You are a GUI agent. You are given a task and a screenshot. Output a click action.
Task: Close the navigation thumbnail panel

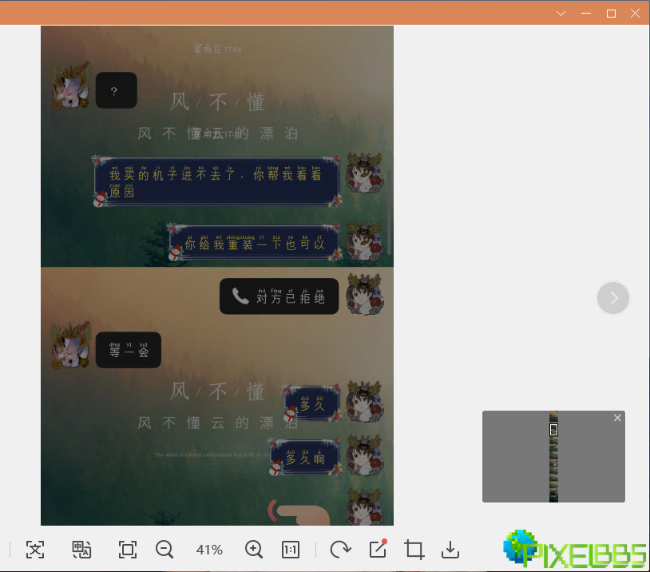617,418
